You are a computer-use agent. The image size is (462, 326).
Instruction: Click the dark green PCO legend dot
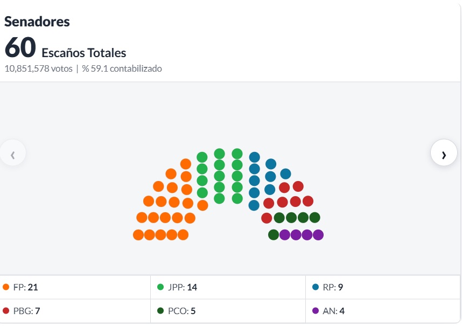[x=160, y=311]
